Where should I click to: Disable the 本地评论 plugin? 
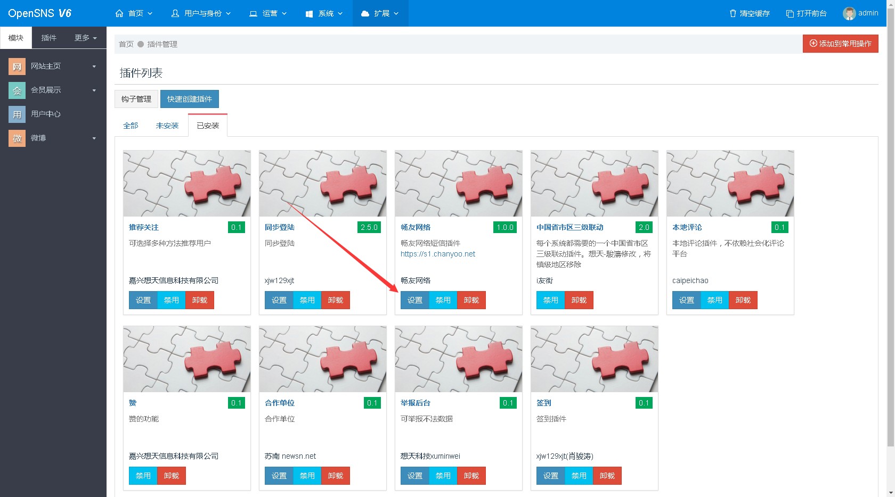click(x=715, y=300)
